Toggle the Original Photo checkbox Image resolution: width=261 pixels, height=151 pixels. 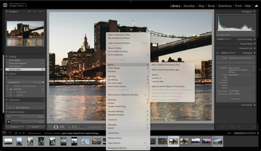coord(218,35)
